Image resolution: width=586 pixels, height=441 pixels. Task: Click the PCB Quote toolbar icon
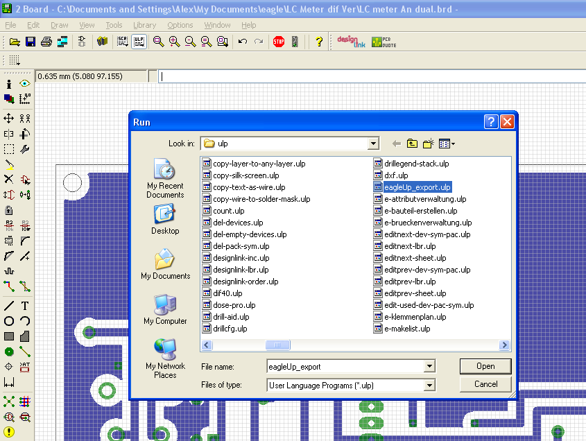click(384, 42)
